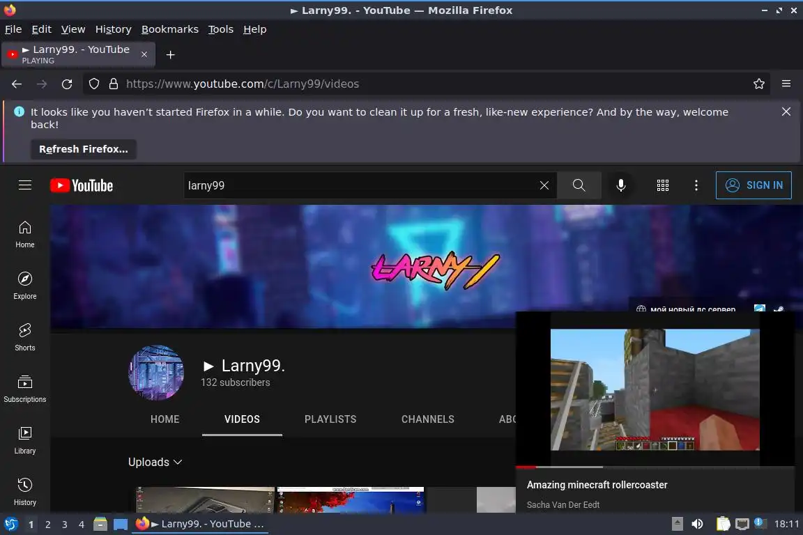The width and height of the screenshot is (803, 535).
Task: Open a new tab with plus button
Action: pyautogui.click(x=171, y=54)
